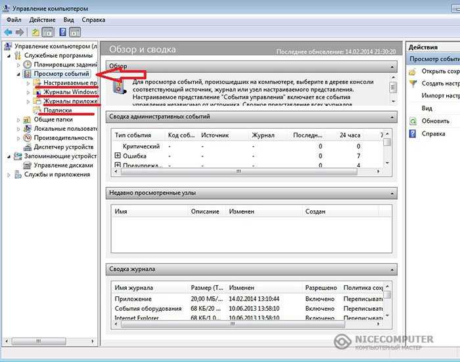Click the Обзор text scroll down arrow
Viewport: 460px width, 362px height.
point(393,101)
